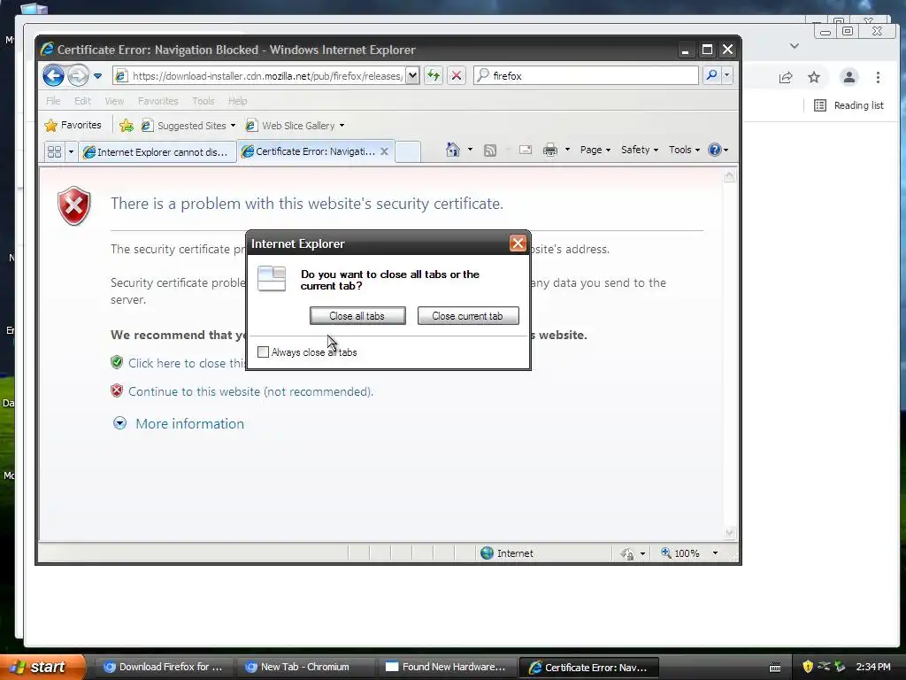906x680 pixels.
Task: Open Chromium's Reading list
Action: tap(848, 105)
